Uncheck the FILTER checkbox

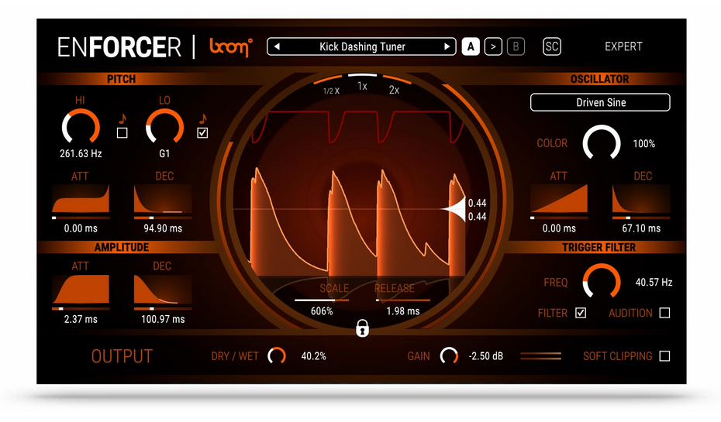pos(581,313)
